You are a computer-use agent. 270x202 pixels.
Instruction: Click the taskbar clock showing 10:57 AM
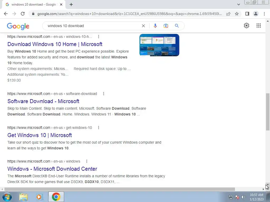(257, 197)
